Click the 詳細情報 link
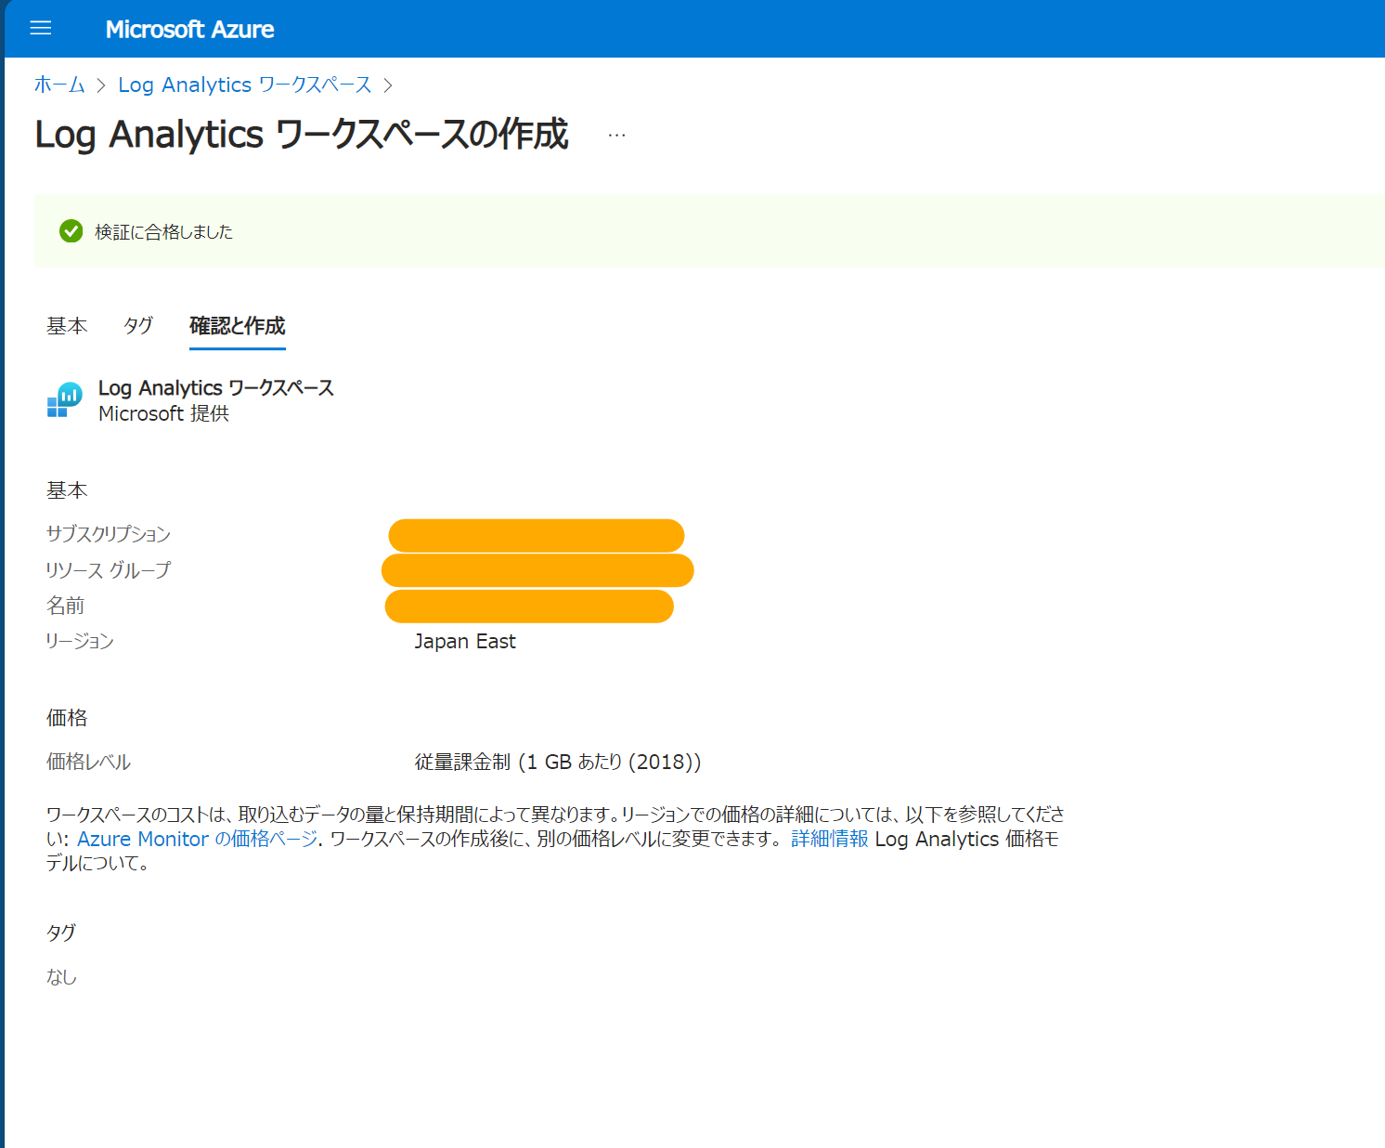1385x1148 pixels. 828,839
